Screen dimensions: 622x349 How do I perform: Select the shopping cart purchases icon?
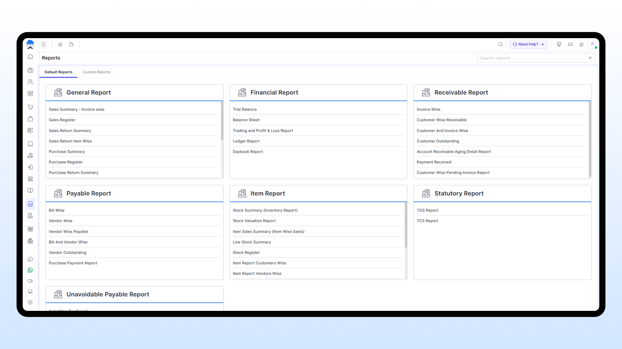tap(30, 107)
